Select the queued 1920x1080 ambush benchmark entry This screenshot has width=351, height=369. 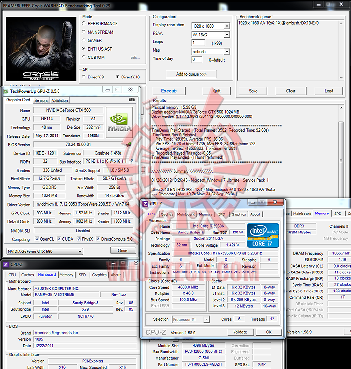click(x=278, y=23)
